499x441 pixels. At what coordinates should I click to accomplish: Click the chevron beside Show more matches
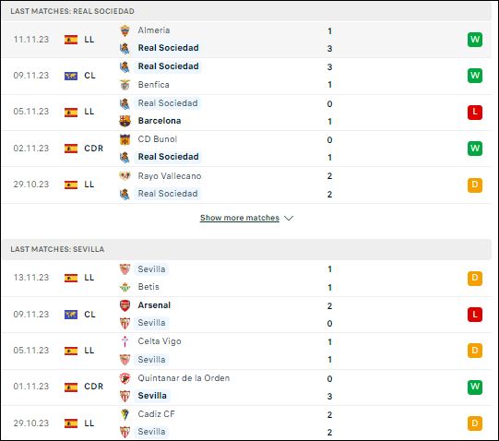[x=289, y=218]
